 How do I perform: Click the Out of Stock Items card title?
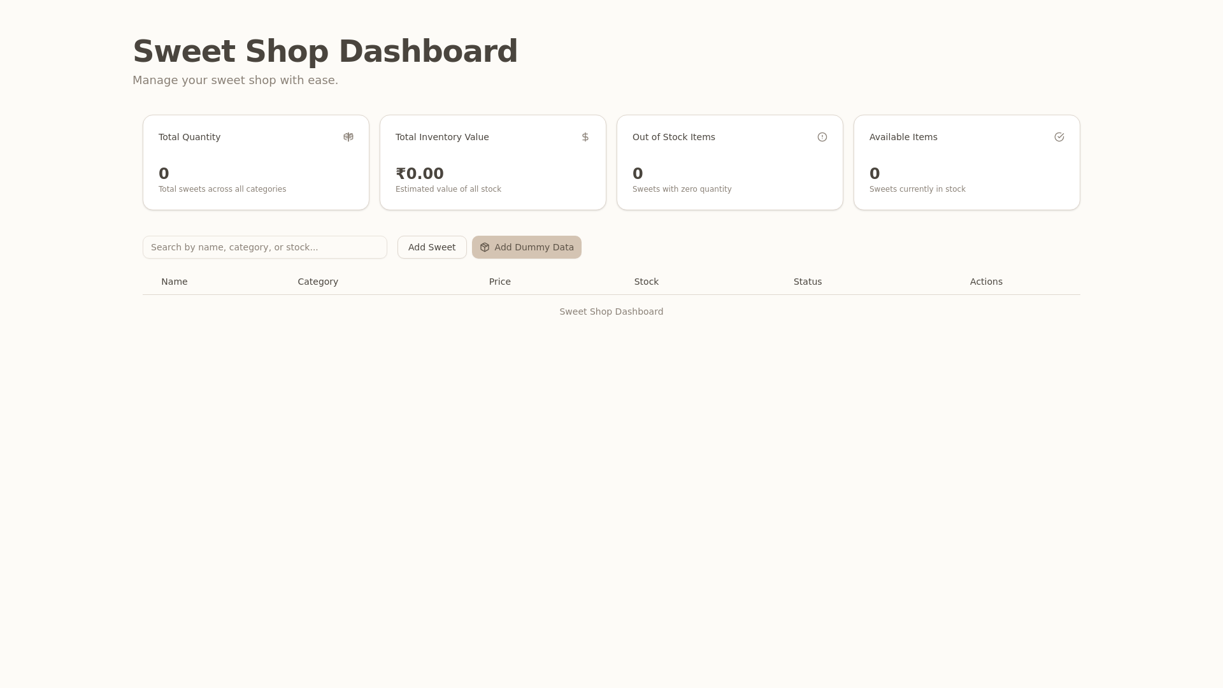[x=673, y=137]
